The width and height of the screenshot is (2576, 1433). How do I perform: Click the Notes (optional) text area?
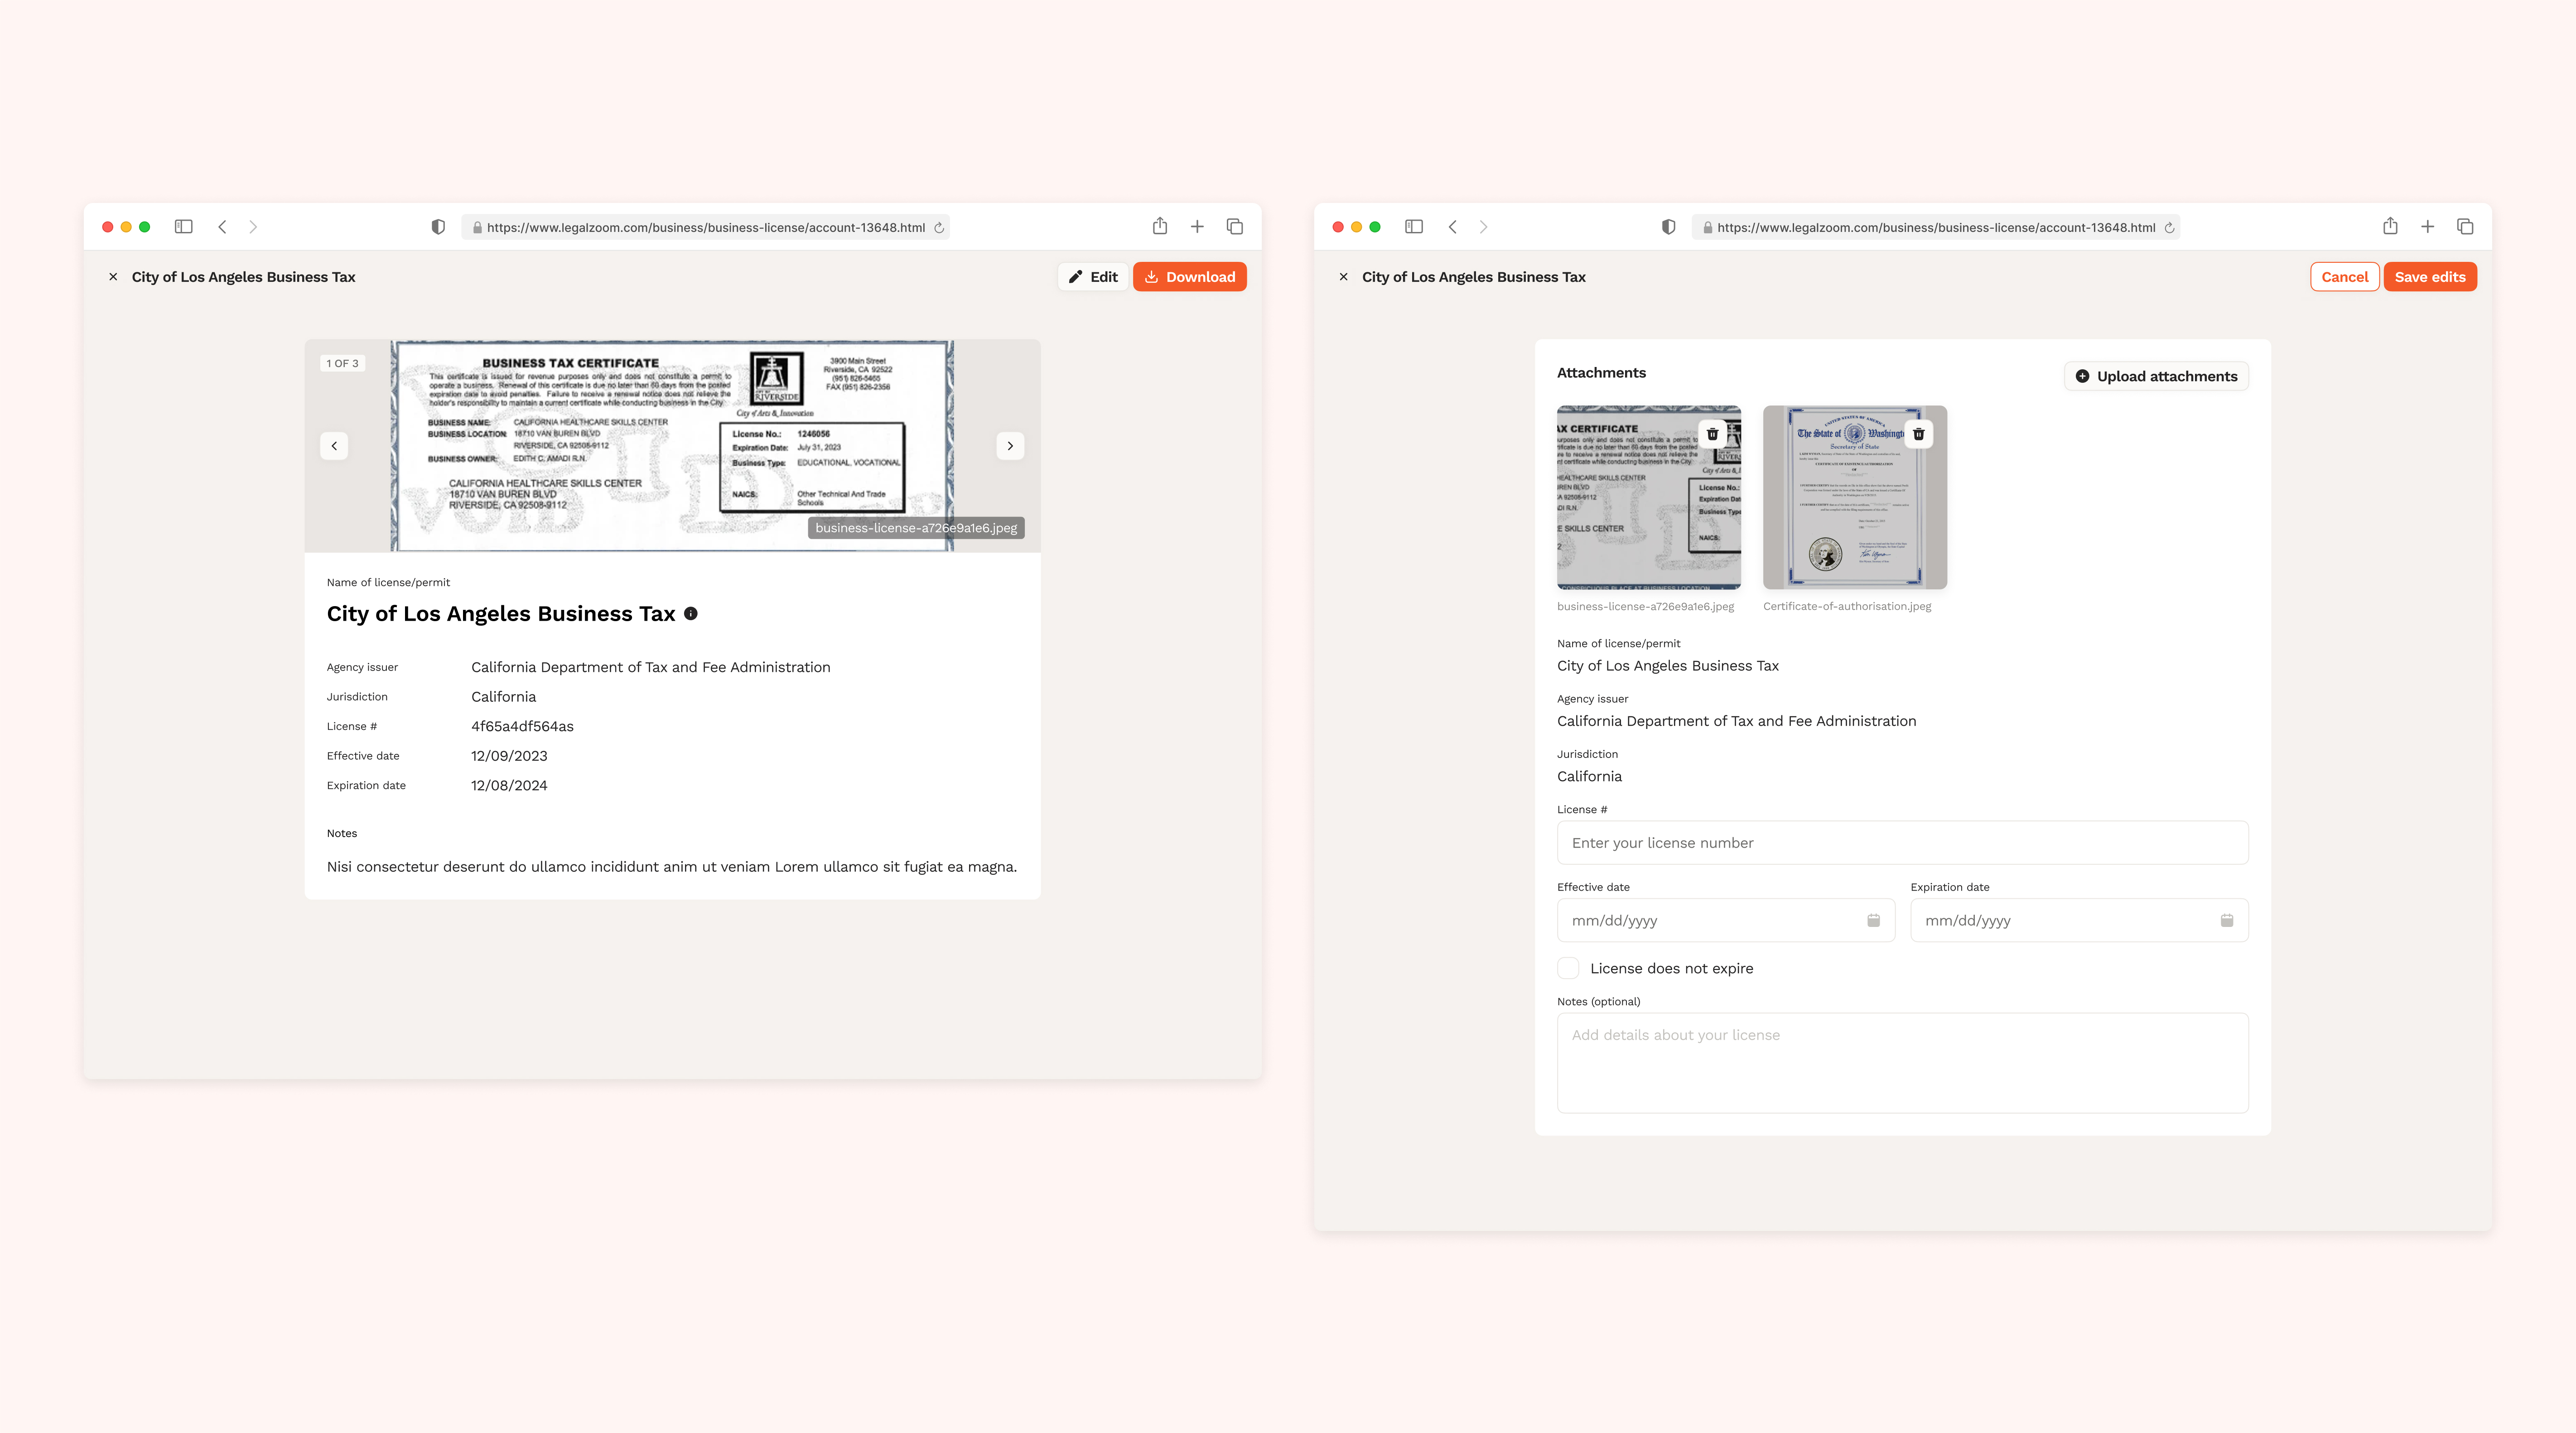(1902, 1063)
